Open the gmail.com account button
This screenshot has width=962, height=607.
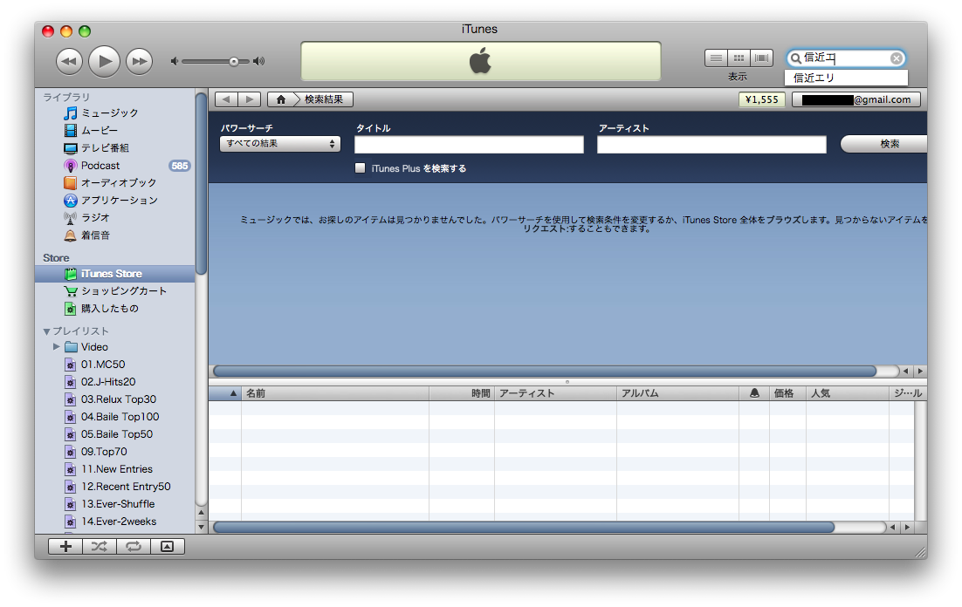pos(856,99)
